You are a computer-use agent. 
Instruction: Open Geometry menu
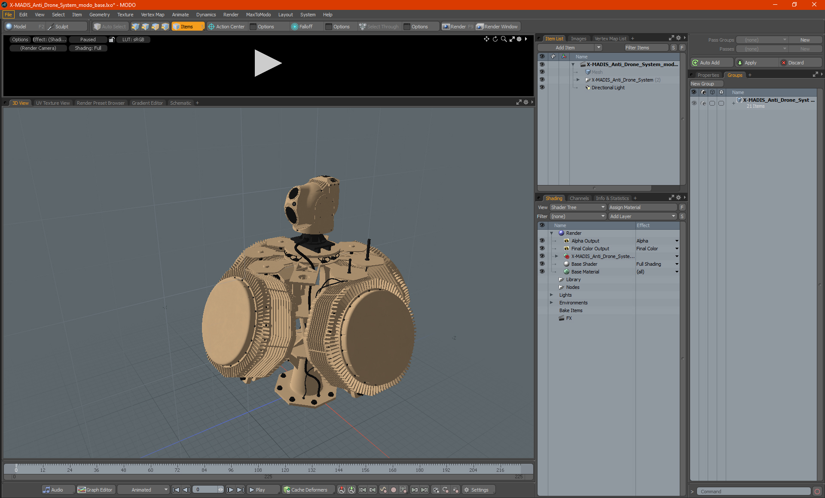click(99, 15)
